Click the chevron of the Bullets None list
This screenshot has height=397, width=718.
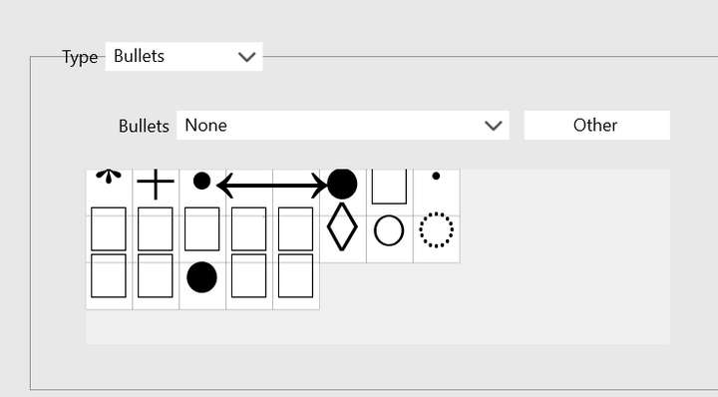[x=494, y=126]
